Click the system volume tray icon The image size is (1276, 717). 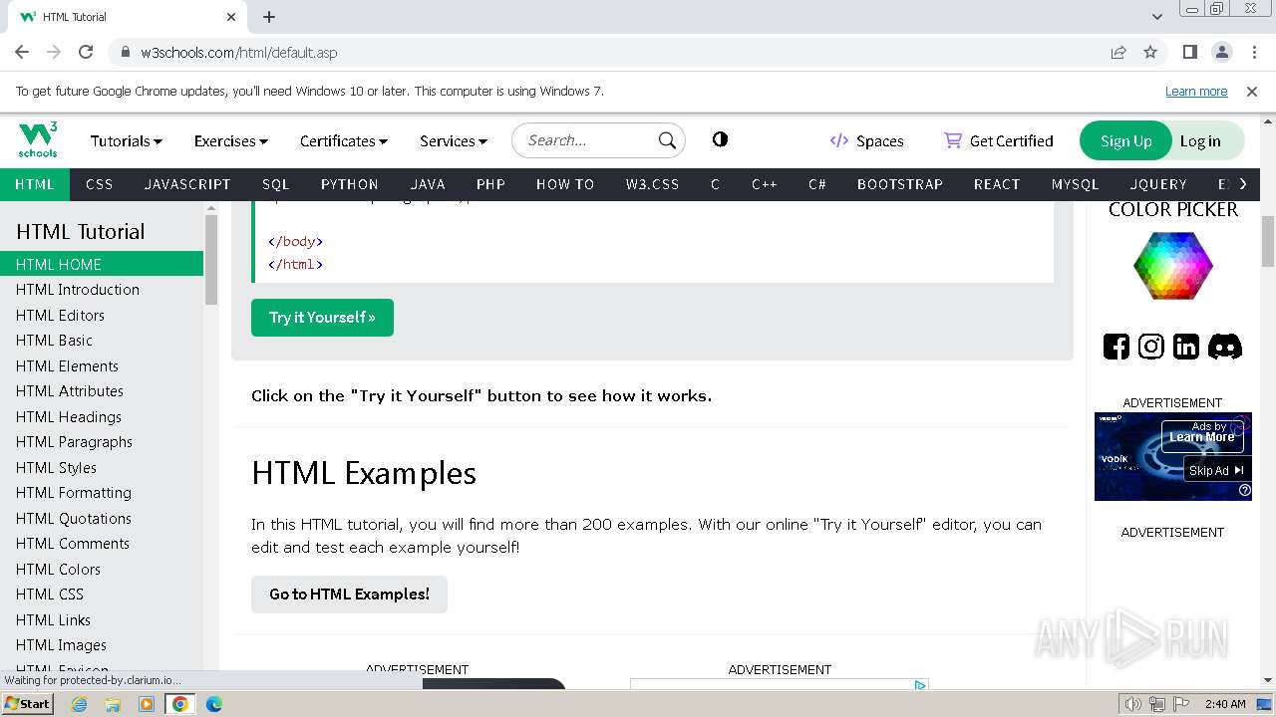click(x=1132, y=704)
